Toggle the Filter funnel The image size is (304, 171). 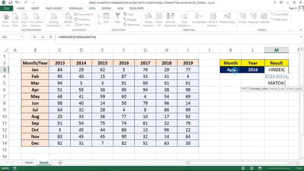[x=117, y=18]
